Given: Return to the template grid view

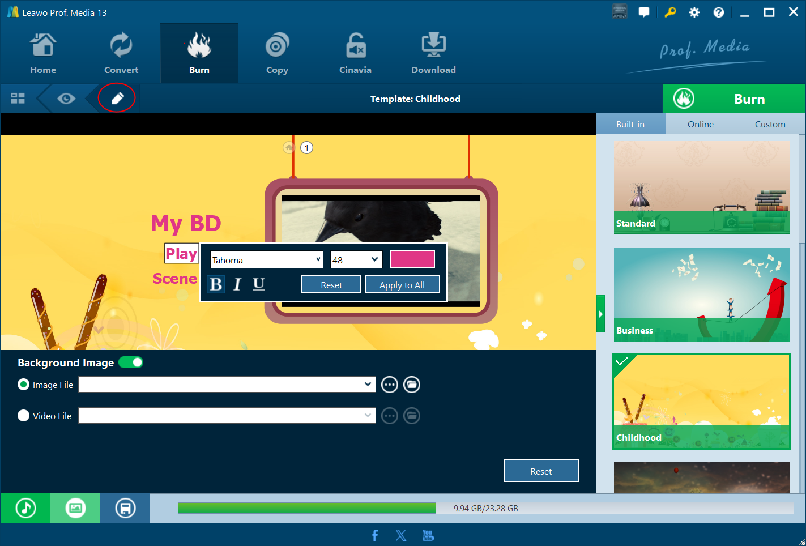Looking at the screenshot, I should (x=18, y=99).
